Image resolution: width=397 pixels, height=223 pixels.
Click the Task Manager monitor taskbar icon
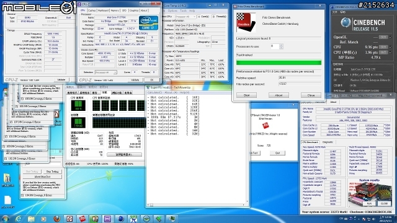pos(172,219)
